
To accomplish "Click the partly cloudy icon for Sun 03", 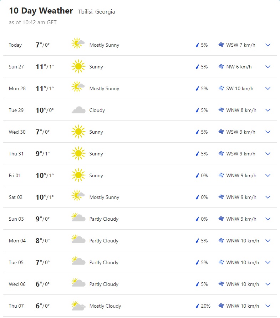I will [78, 218].
